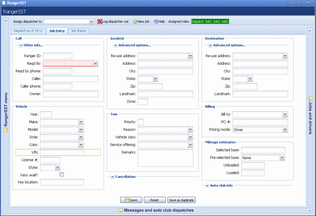Open Help from the toolbar
Screen dimensions: 316x216
pyautogui.click(x=159, y=21)
